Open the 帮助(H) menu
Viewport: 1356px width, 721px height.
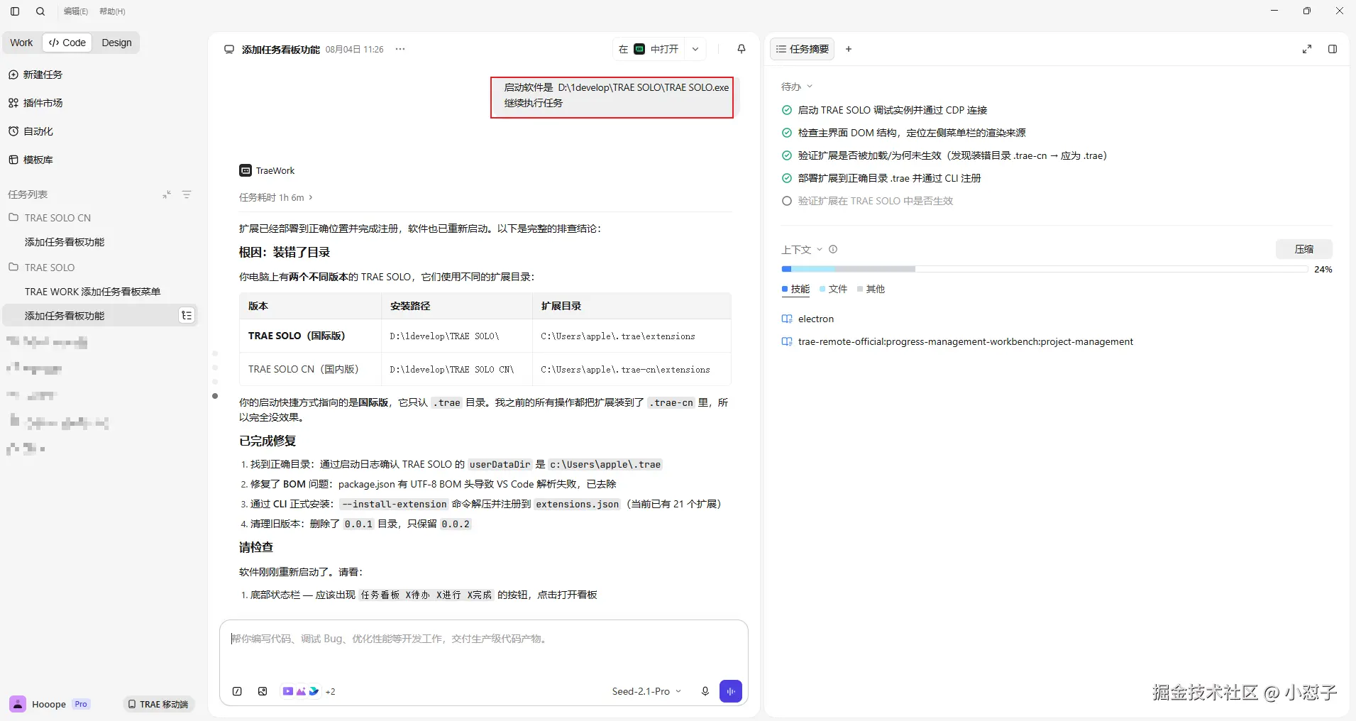point(112,11)
